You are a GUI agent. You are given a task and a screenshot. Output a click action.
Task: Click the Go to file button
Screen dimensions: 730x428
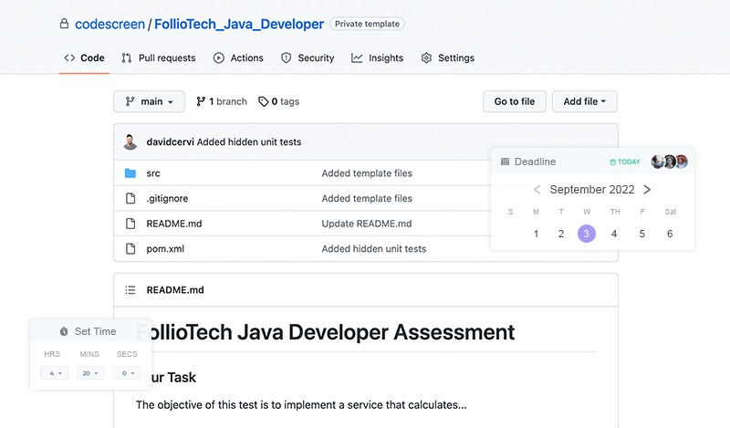coord(514,101)
